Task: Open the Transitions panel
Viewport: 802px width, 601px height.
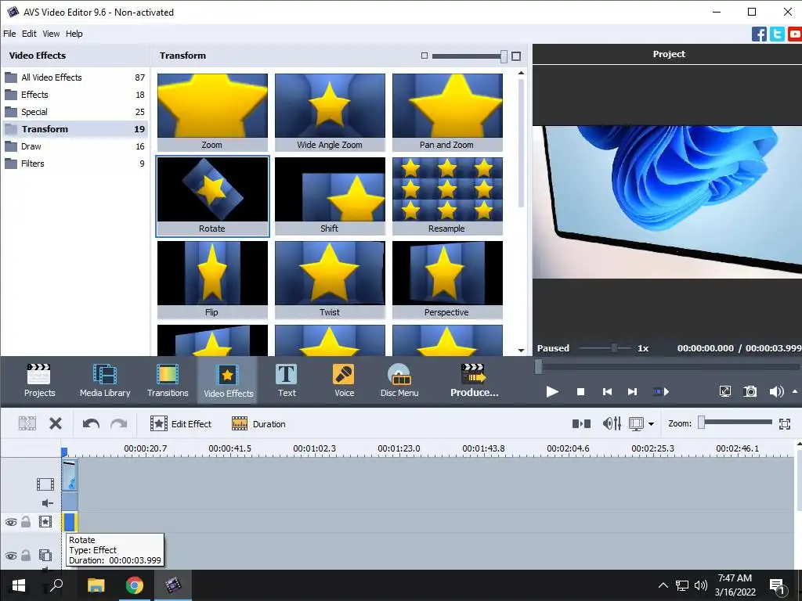Action: click(x=168, y=380)
